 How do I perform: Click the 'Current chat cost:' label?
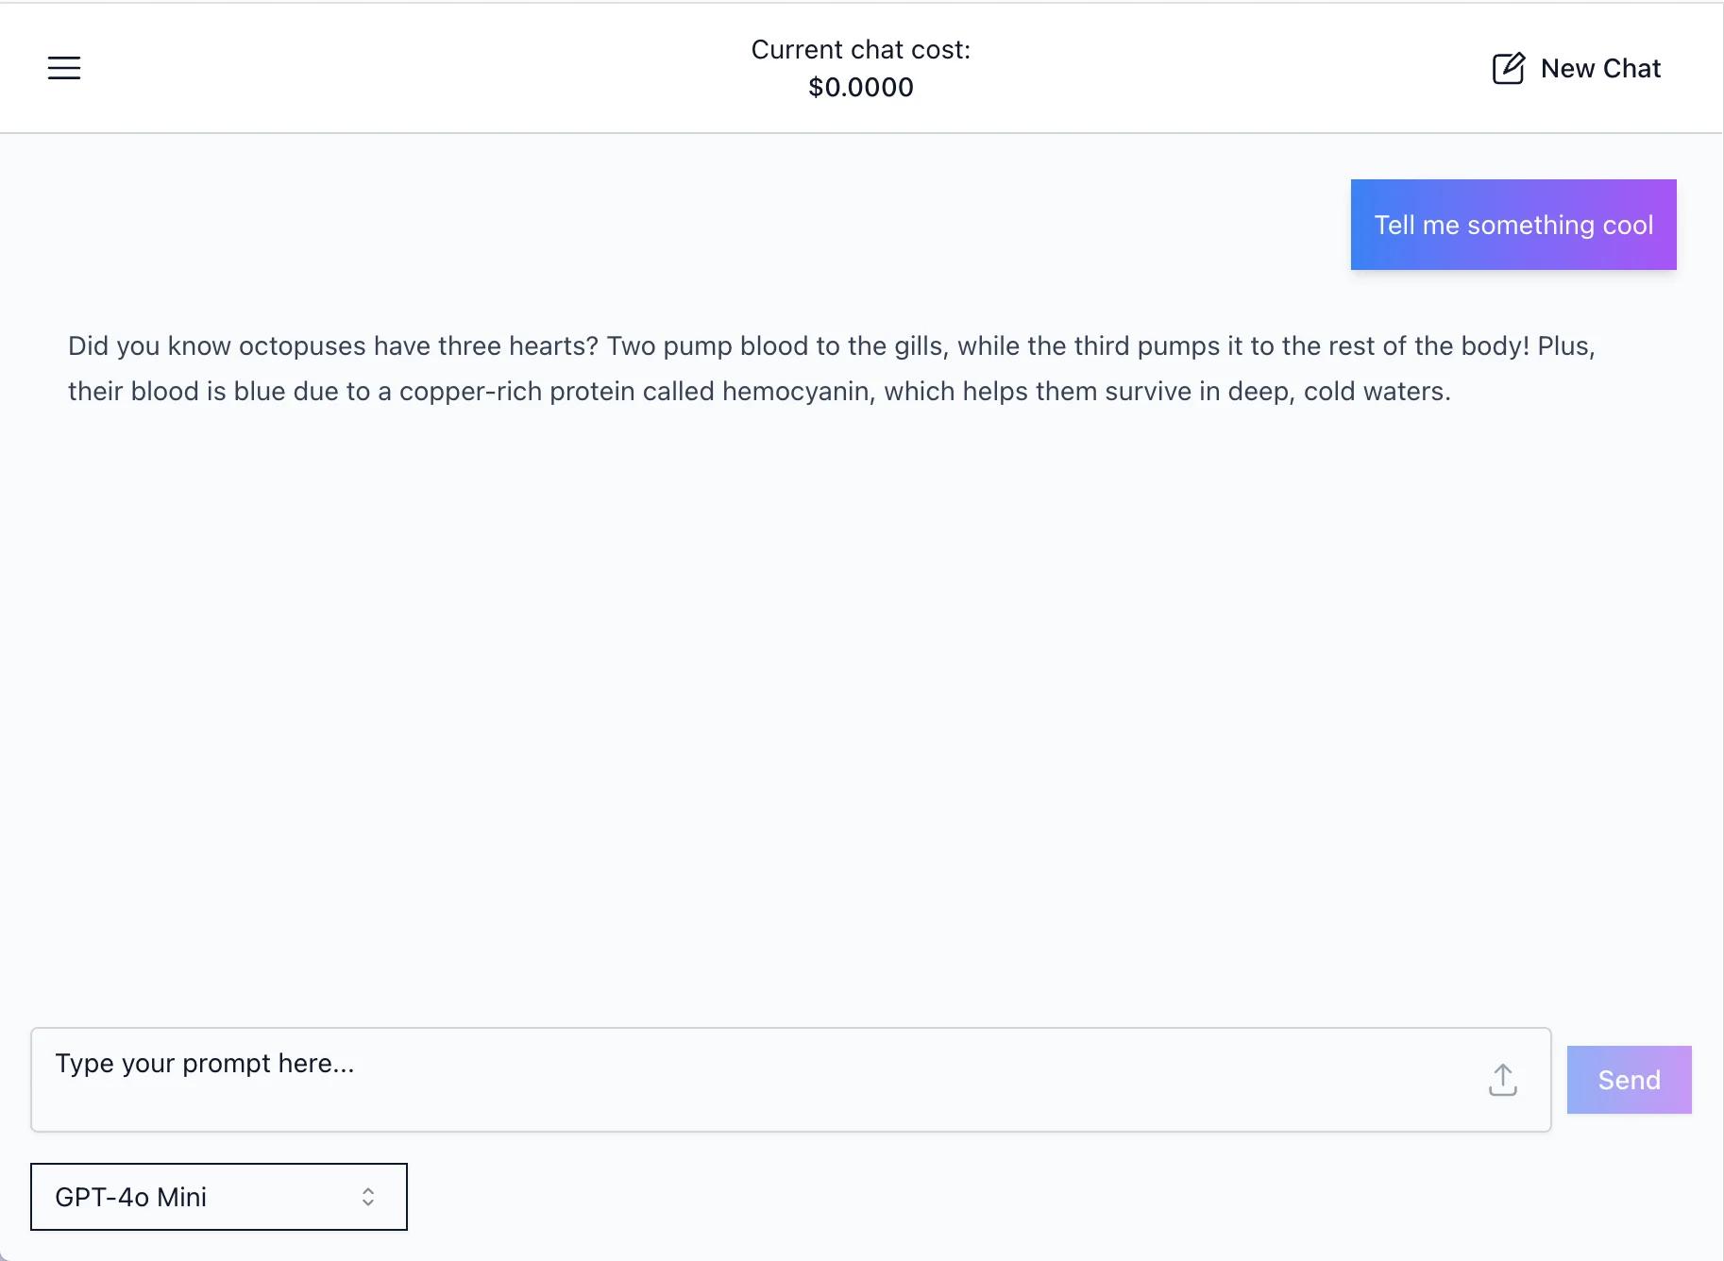pos(860,50)
